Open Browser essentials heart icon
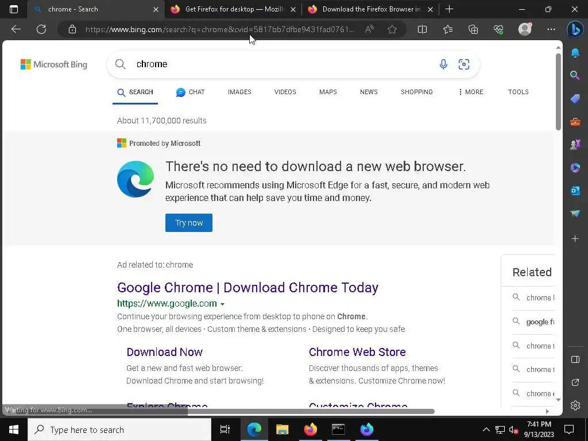This screenshot has height=441, width=588. click(x=498, y=29)
